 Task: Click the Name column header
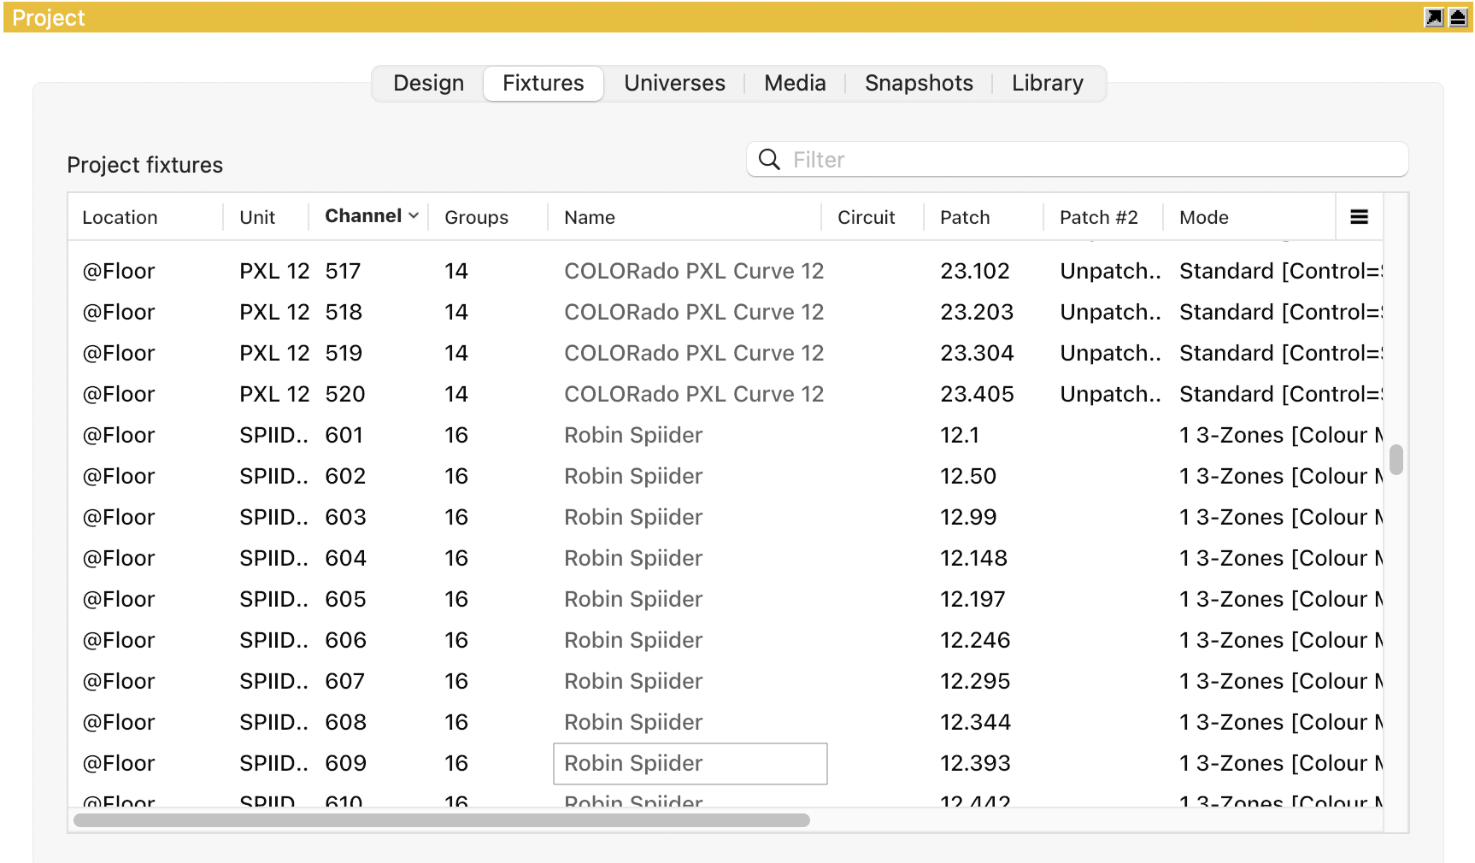point(590,218)
